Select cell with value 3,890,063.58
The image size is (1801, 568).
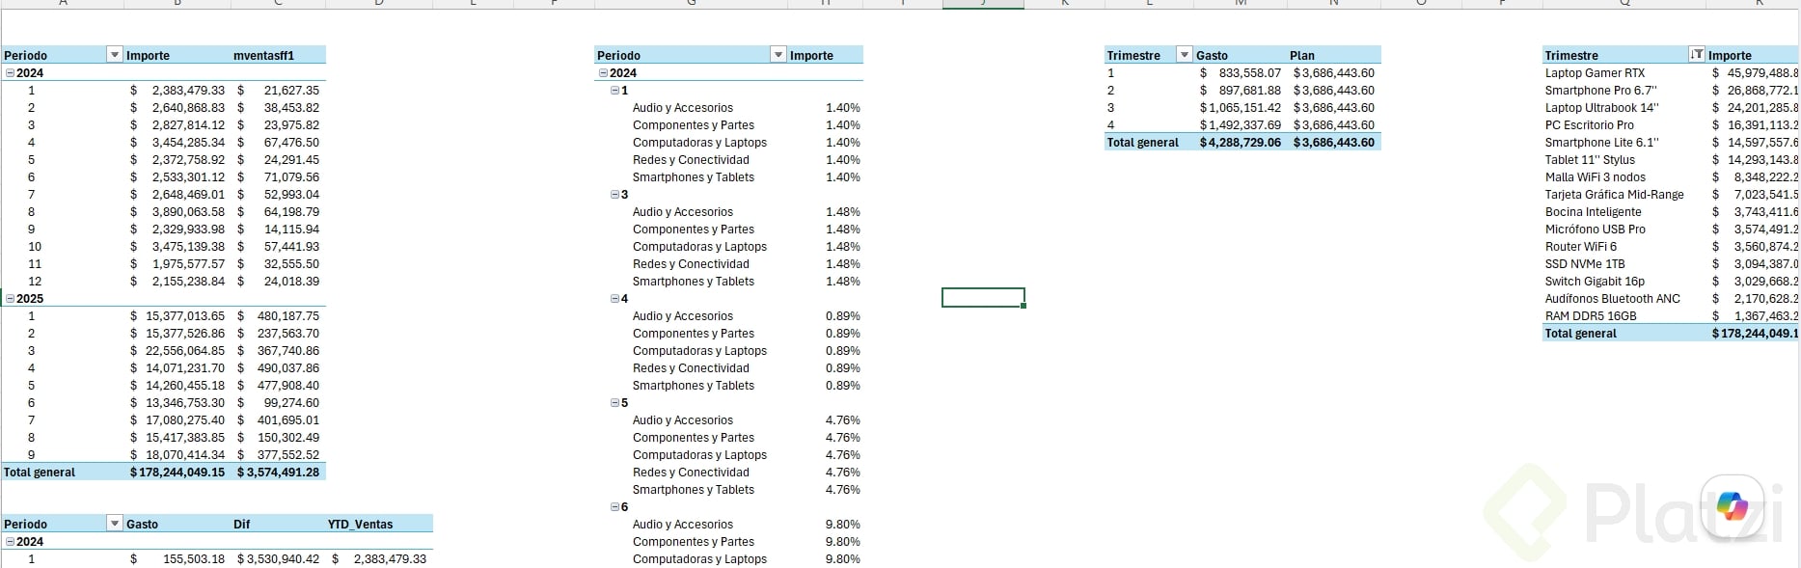[177, 211]
